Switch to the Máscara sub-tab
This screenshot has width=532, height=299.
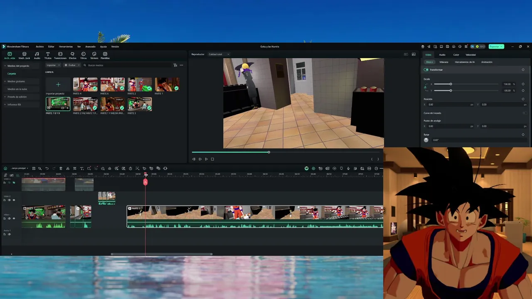444,62
